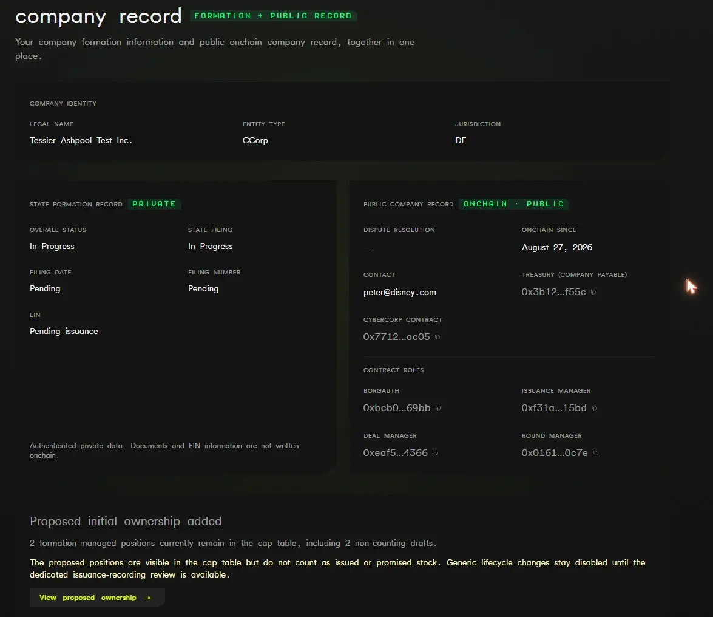The image size is (713, 617).
Task: Click the 'Company Identity' section label
Action: pyautogui.click(x=63, y=104)
